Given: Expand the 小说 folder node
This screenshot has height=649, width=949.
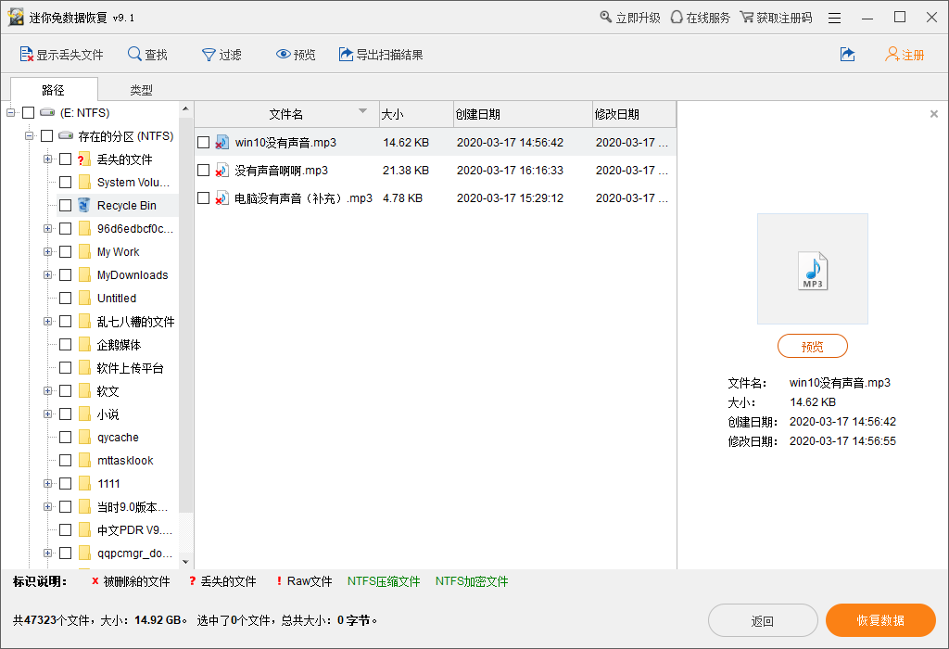Looking at the screenshot, I should pyautogui.click(x=47, y=414).
